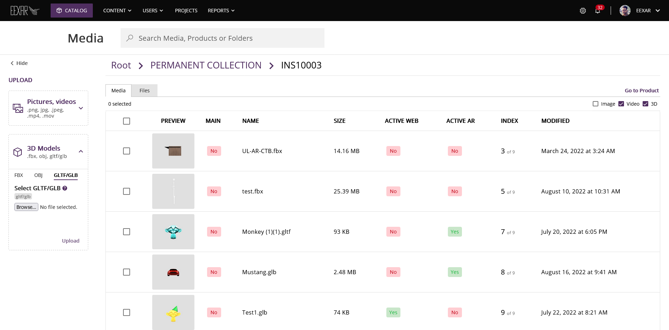The image size is (669, 330).
Task: Toggle the Active AR Yes badge for Monkey (1)(1).gltf
Action: coord(455,232)
